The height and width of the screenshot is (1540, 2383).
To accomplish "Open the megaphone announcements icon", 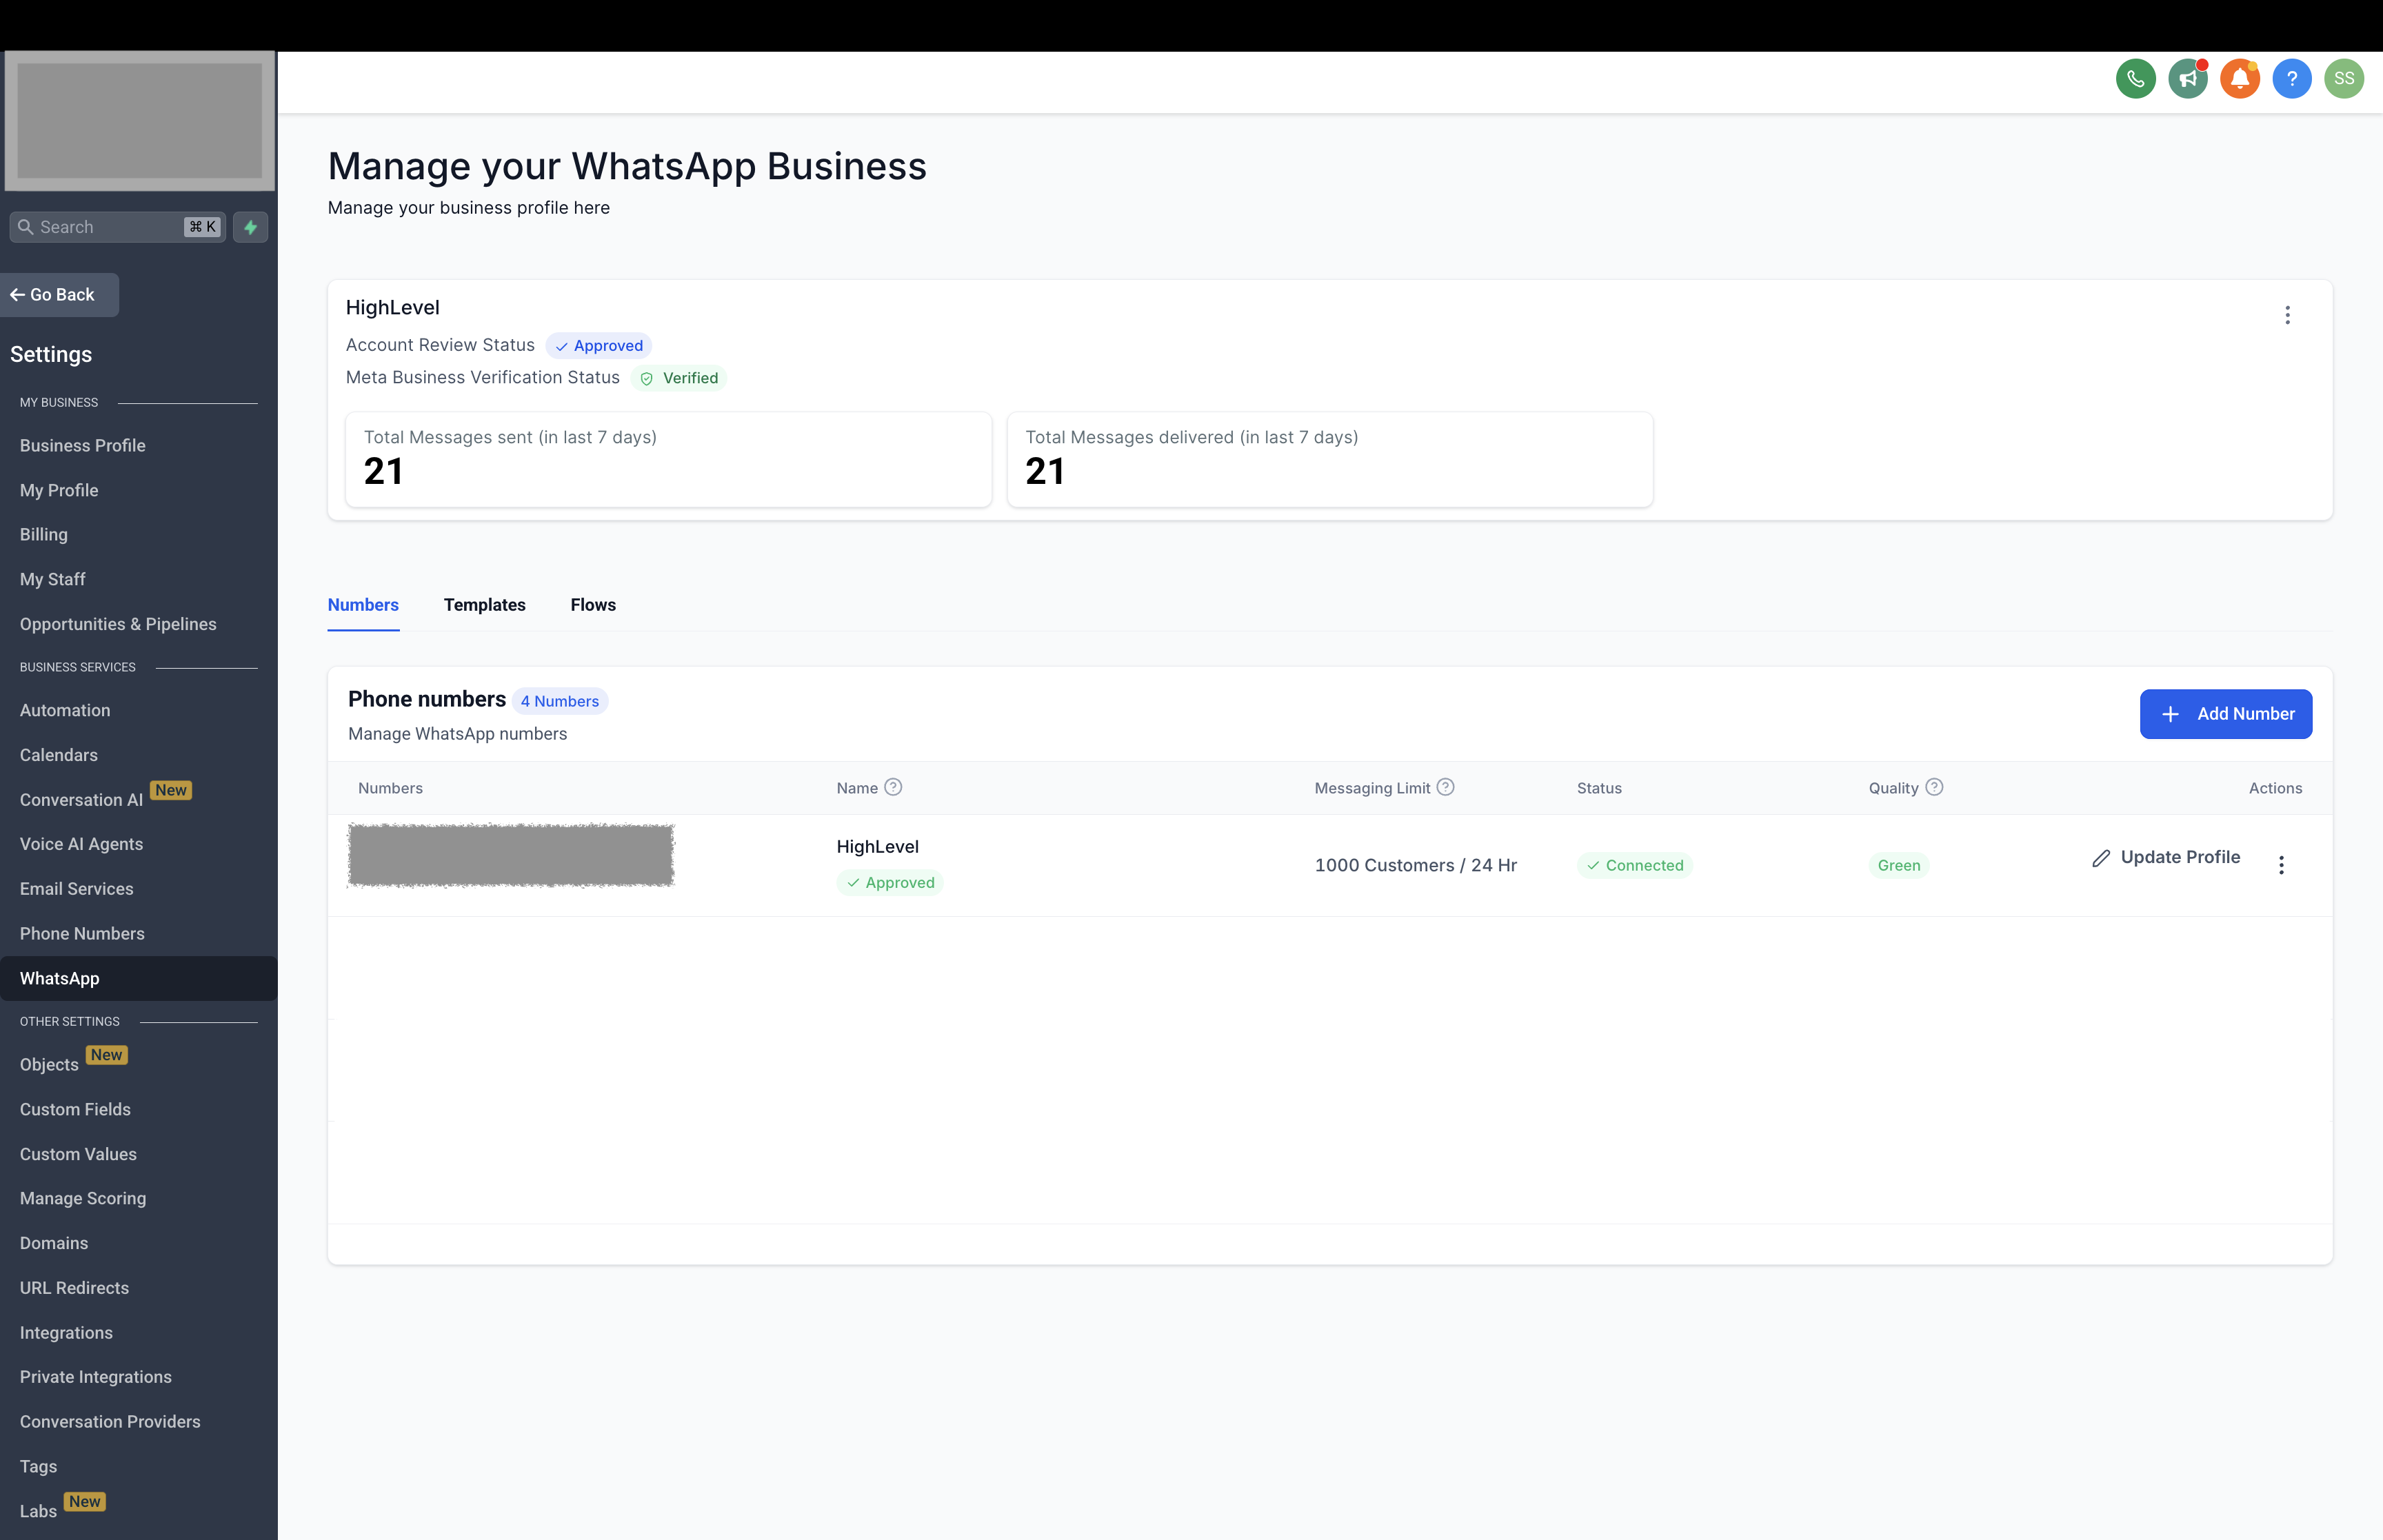I will click(2187, 79).
